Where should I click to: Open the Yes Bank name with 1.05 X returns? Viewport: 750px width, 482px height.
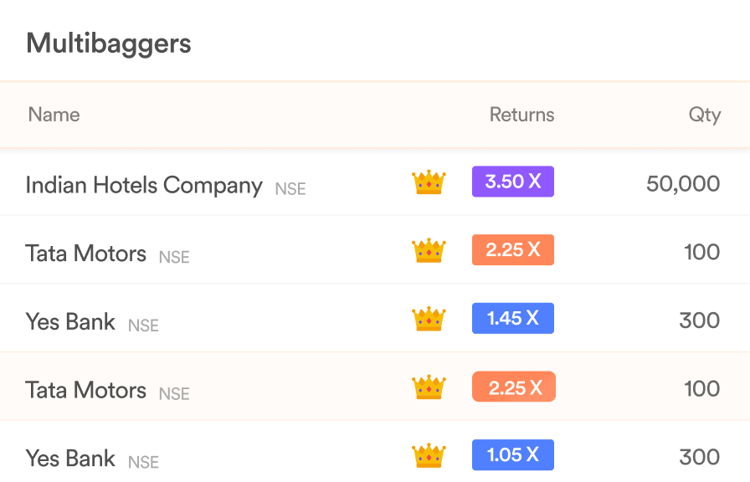point(70,458)
